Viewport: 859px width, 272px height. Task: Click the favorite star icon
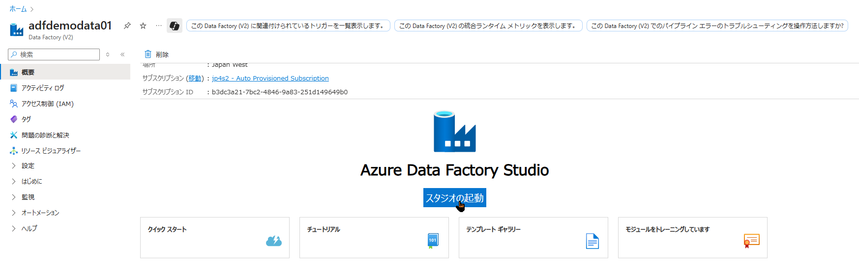pos(143,26)
